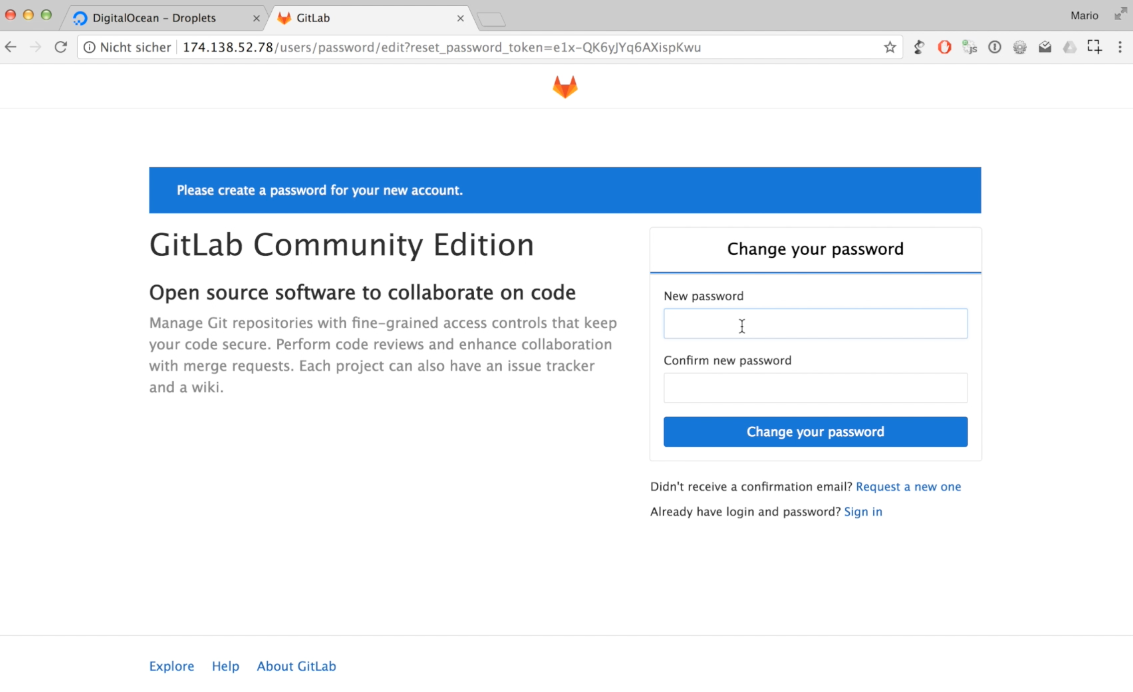Click the New password input field
This screenshot has width=1133, height=692.
(815, 323)
